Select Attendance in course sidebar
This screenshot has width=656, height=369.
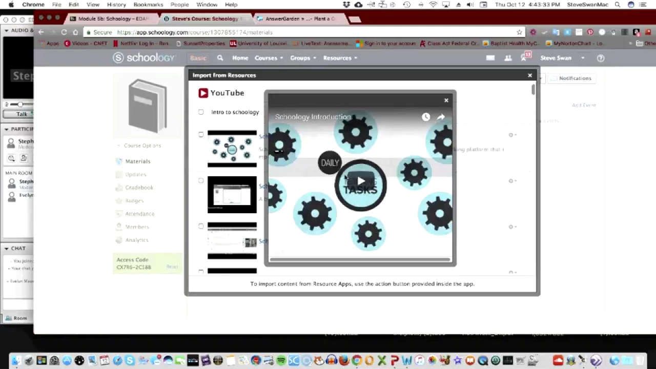pos(140,214)
